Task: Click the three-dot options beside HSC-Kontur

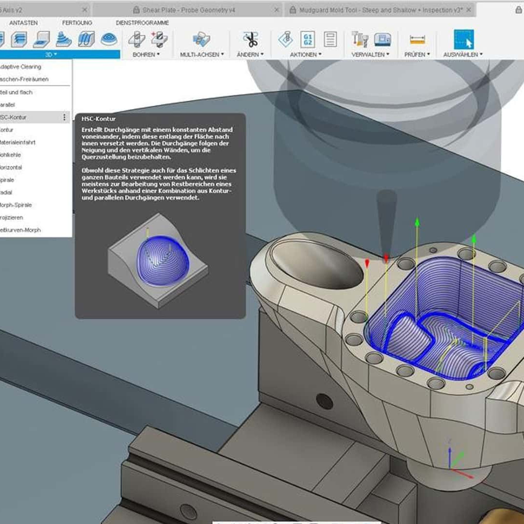Action: click(64, 117)
